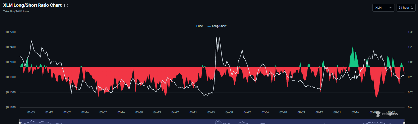Toggle the Long/Short legend series
The height and width of the screenshot is (124, 418).
[x=217, y=26]
